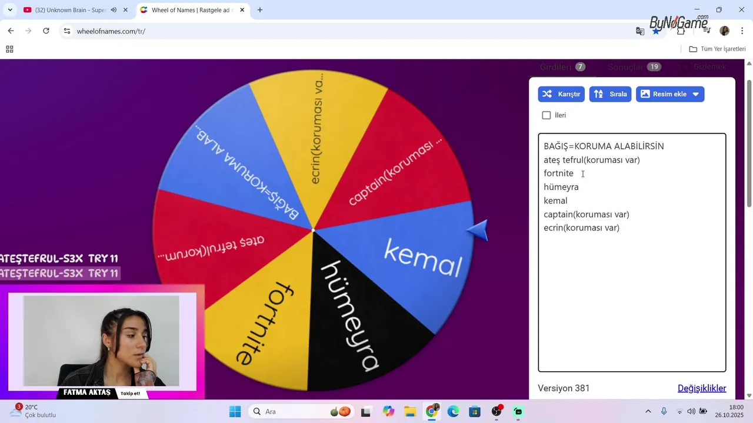Click 'captain(koruması var)' entry line
This screenshot has height=423, width=753.
587,214
